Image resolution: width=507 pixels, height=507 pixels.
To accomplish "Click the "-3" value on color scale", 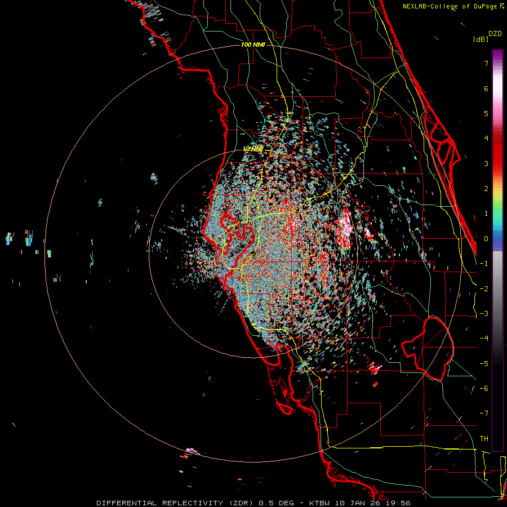I will (x=484, y=314).
